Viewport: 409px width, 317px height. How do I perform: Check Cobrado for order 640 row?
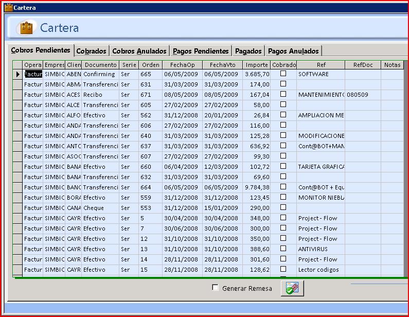[283, 135]
